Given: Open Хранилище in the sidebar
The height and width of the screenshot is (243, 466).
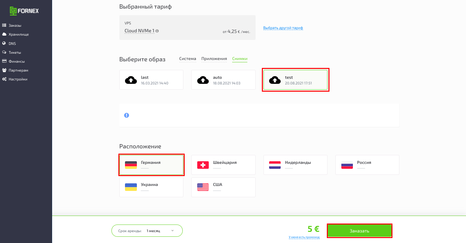Looking at the screenshot, I should tap(18, 34).
